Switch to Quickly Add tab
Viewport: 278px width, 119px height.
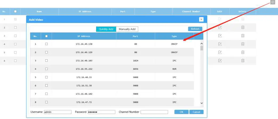[106, 29]
